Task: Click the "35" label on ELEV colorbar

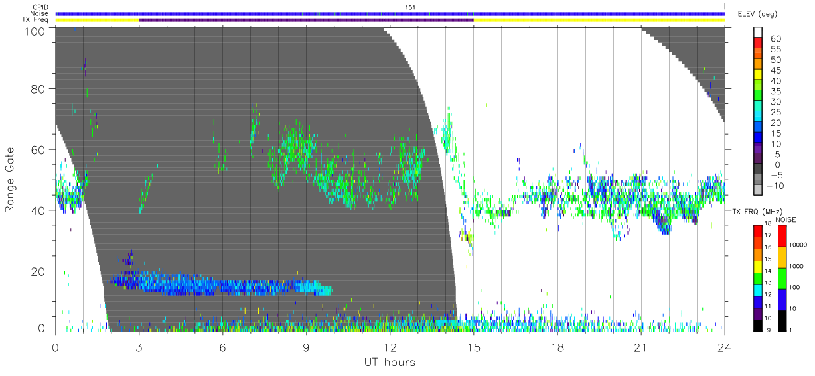Action: click(775, 92)
